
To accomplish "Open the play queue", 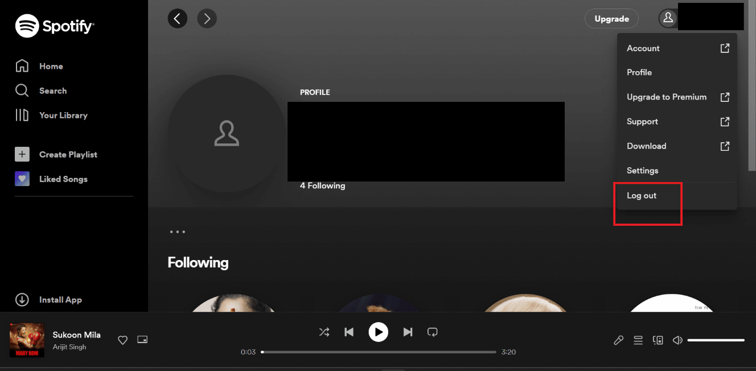I will click(638, 340).
